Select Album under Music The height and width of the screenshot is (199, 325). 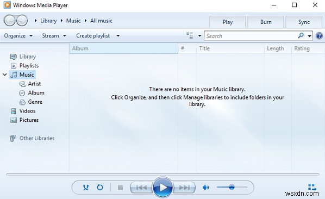[x=36, y=93]
